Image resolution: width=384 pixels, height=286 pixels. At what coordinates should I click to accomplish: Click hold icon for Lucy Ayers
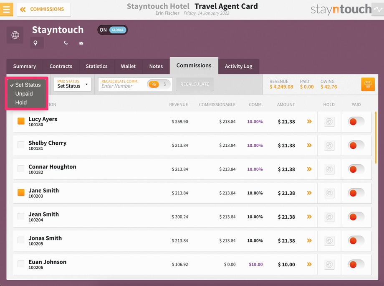329,122
